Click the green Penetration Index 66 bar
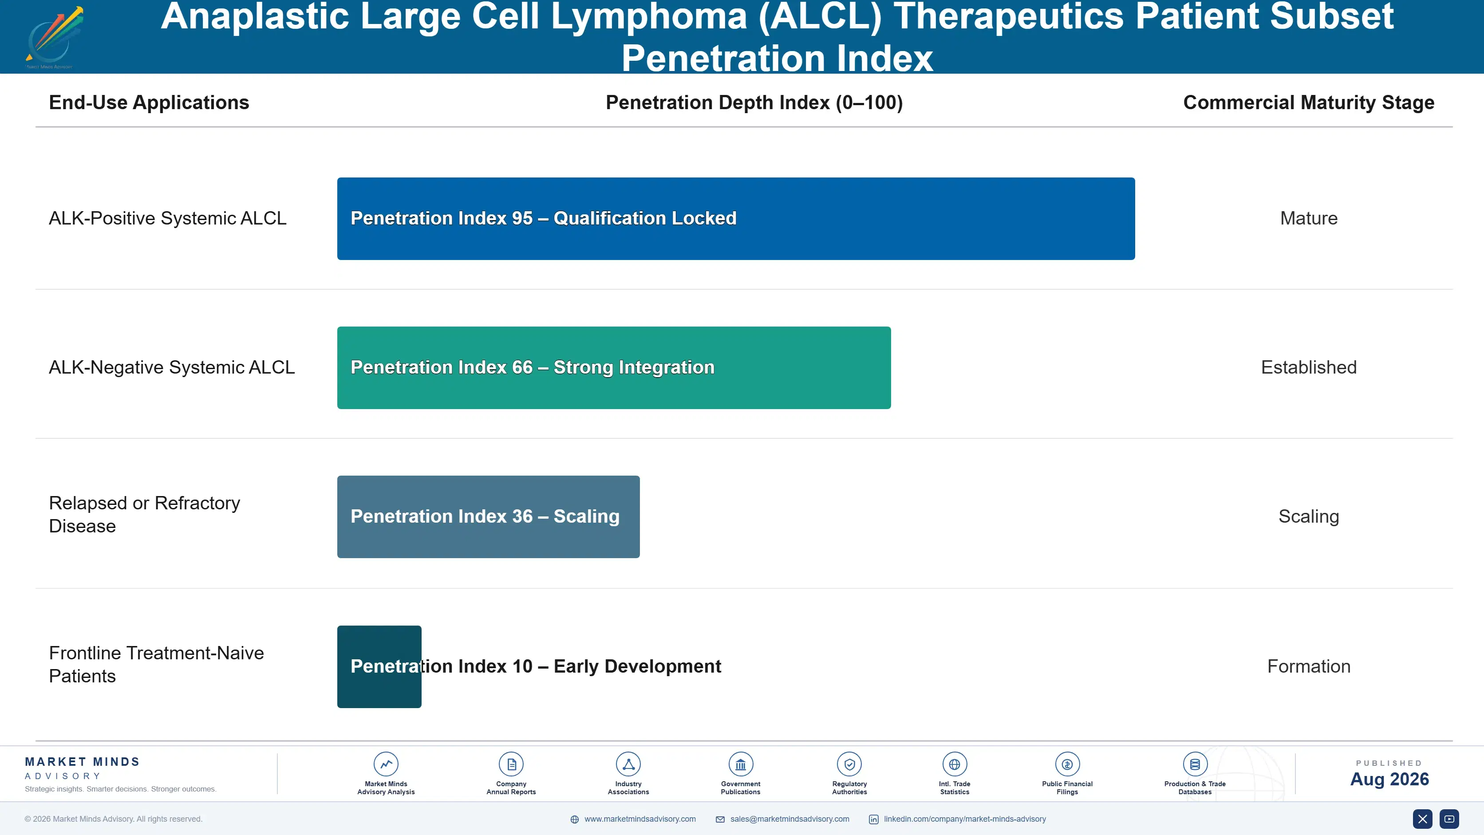 pos(614,367)
